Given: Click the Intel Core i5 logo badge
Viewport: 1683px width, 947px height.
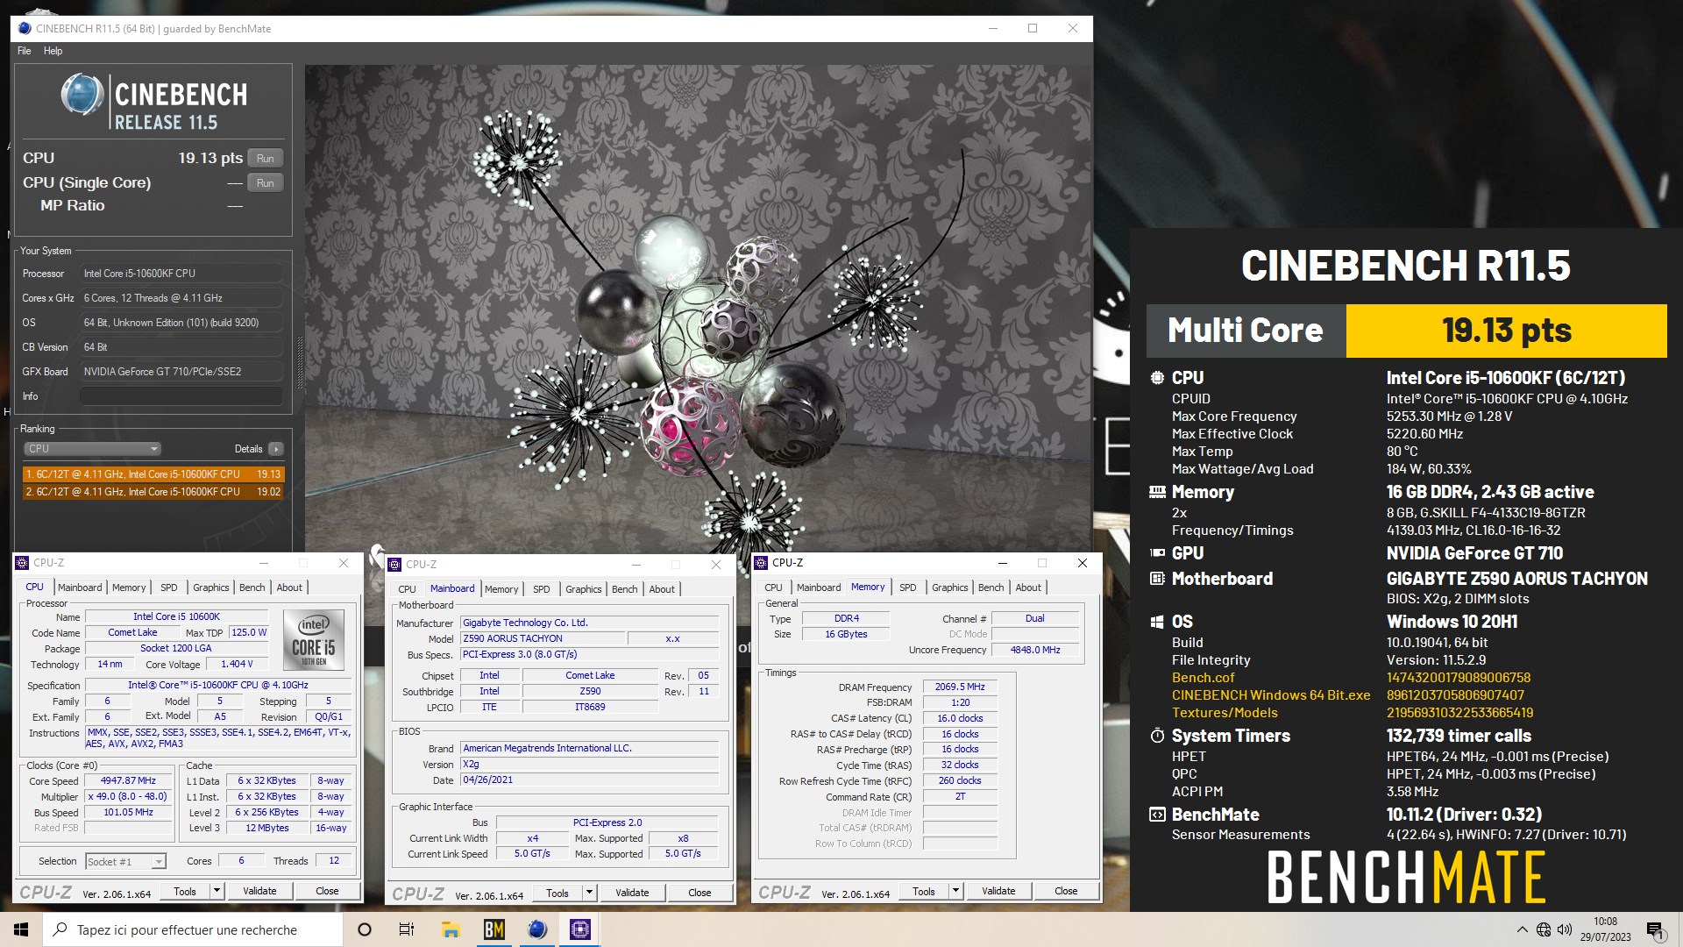Looking at the screenshot, I should point(314,641).
